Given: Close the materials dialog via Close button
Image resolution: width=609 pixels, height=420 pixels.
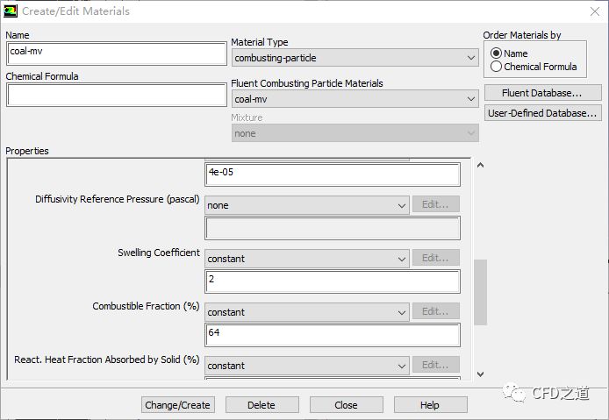Looking at the screenshot, I should point(346,405).
